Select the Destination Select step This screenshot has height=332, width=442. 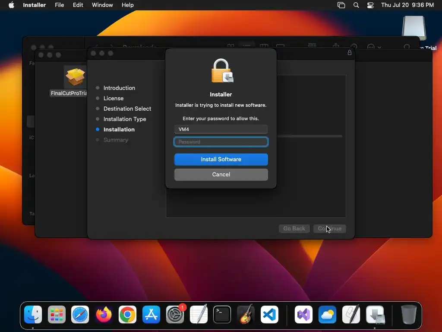click(x=127, y=109)
